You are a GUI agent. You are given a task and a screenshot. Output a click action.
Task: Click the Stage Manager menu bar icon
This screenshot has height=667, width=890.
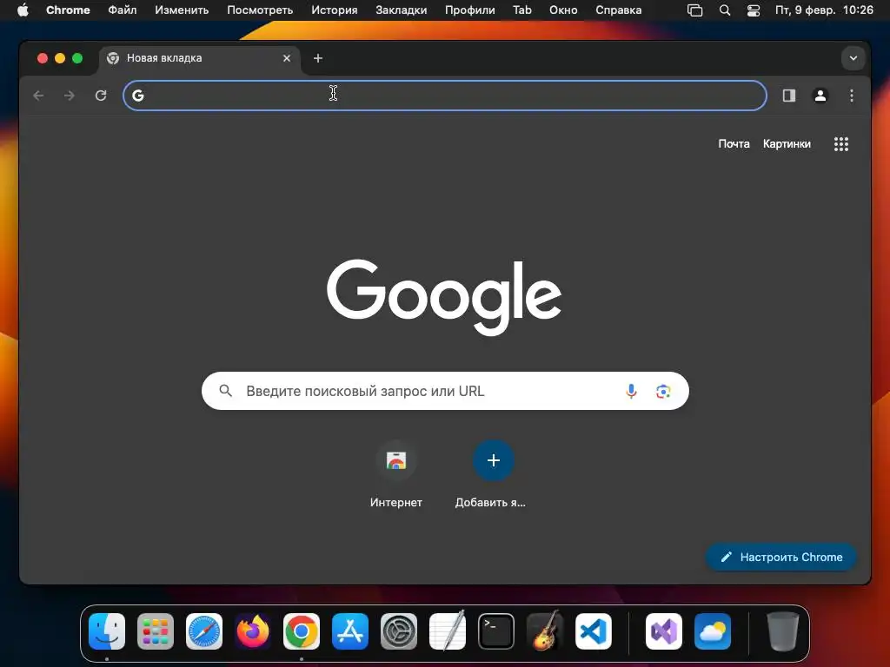[x=694, y=10]
